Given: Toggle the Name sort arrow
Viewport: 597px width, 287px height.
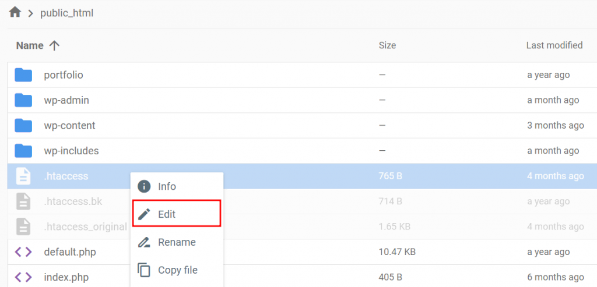Looking at the screenshot, I should (54, 45).
